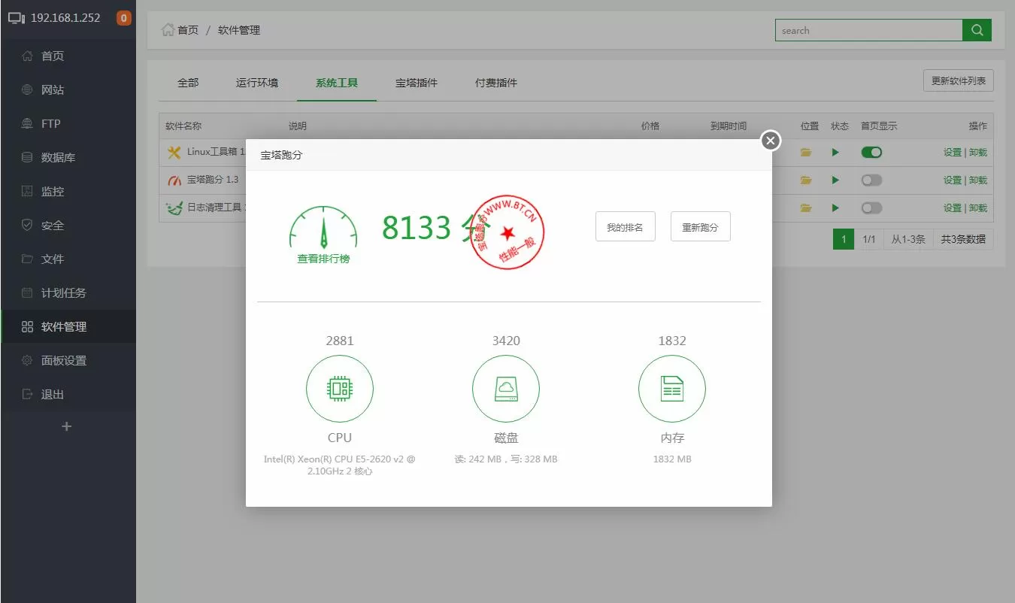Click the 内存 memory benchmark icon
The image size is (1015, 603).
pyautogui.click(x=672, y=389)
